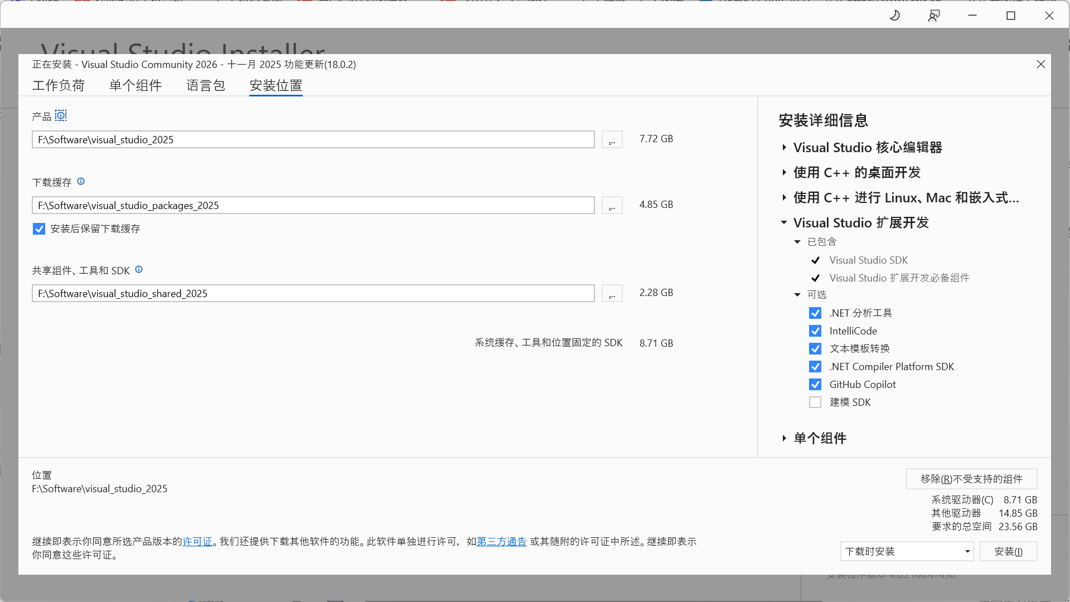This screenshot has width=1070, height=602.
Task: Open the 第三方通告 link
Action: [502, 542]
